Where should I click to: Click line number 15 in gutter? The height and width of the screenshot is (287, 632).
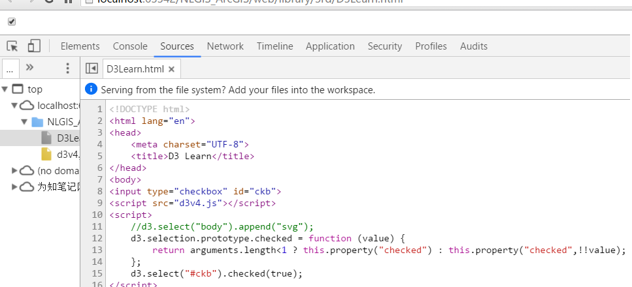click(97, 274)
